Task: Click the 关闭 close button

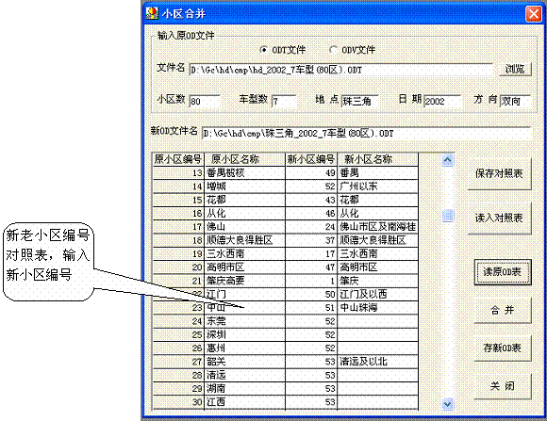Action: pyautogui.click(x=503, y=386)
